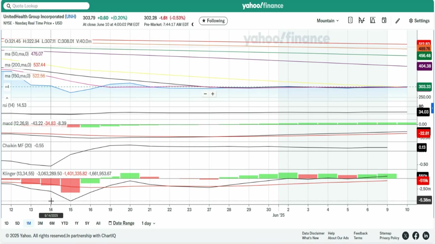
Task: Click the Facebook icon in footer
Action: [416, 236]
